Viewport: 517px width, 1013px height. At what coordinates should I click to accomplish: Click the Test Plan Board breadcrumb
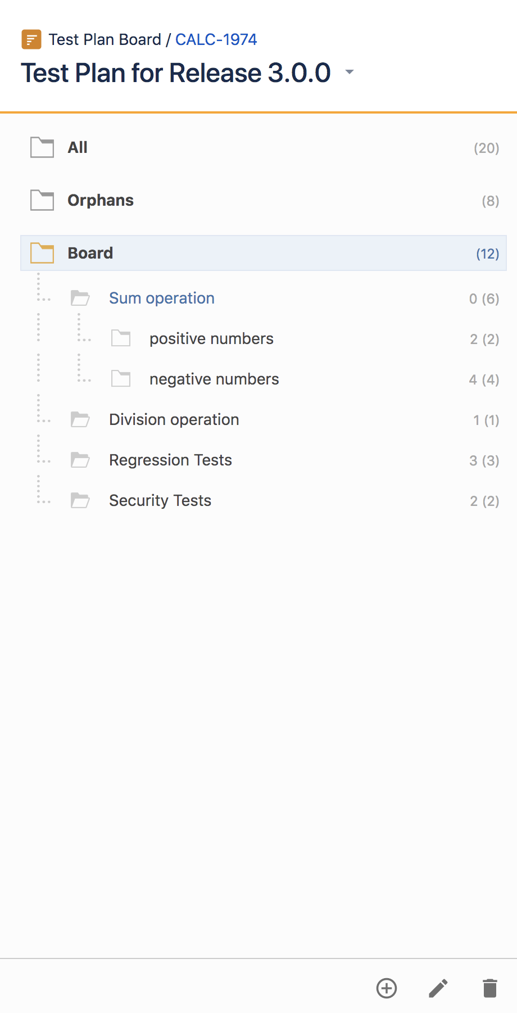point(105,39)
